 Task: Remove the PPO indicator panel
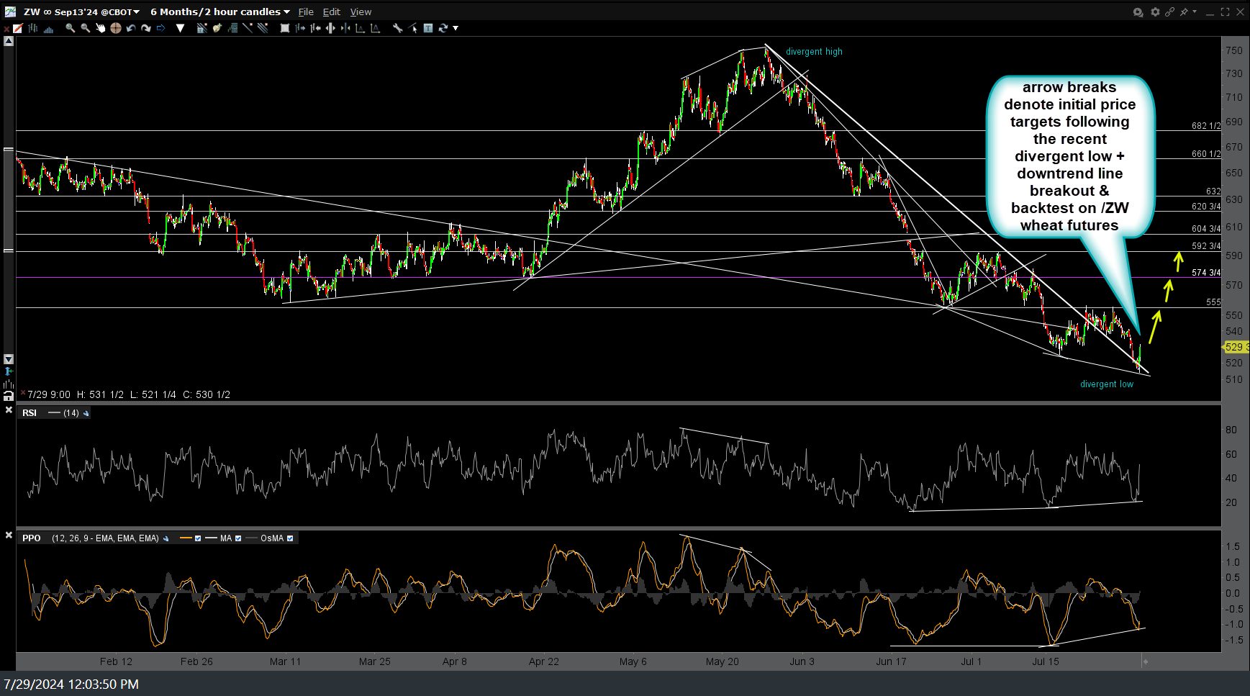[9, 535]
